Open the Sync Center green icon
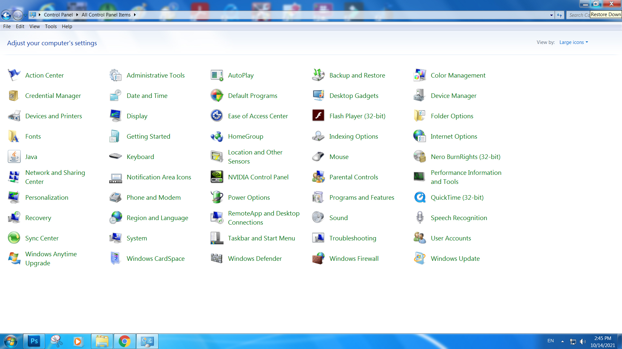Image resolution: width=622 pixels, height=349 pixels. click(x=14, y=238)
